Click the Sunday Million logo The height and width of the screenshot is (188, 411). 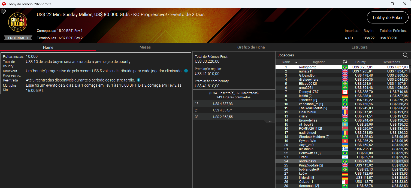pos(17,22)
